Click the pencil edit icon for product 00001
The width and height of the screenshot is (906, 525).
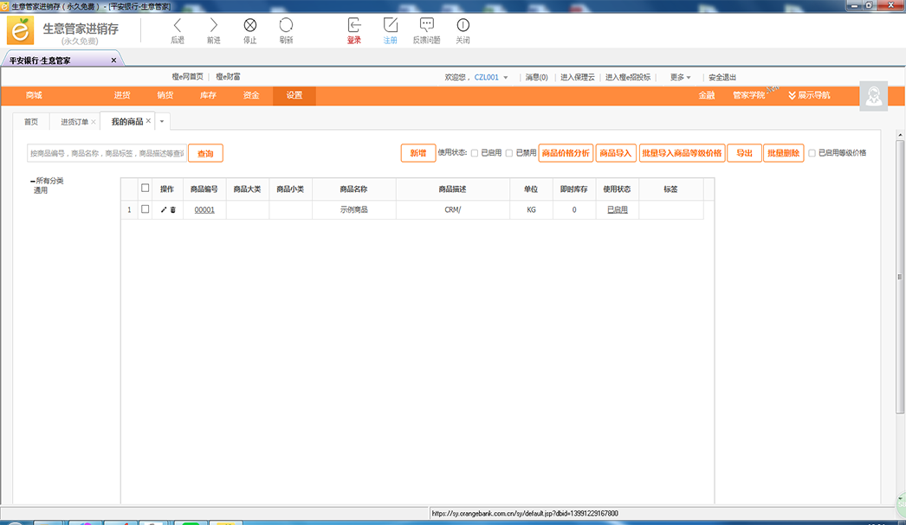point(164,210)
